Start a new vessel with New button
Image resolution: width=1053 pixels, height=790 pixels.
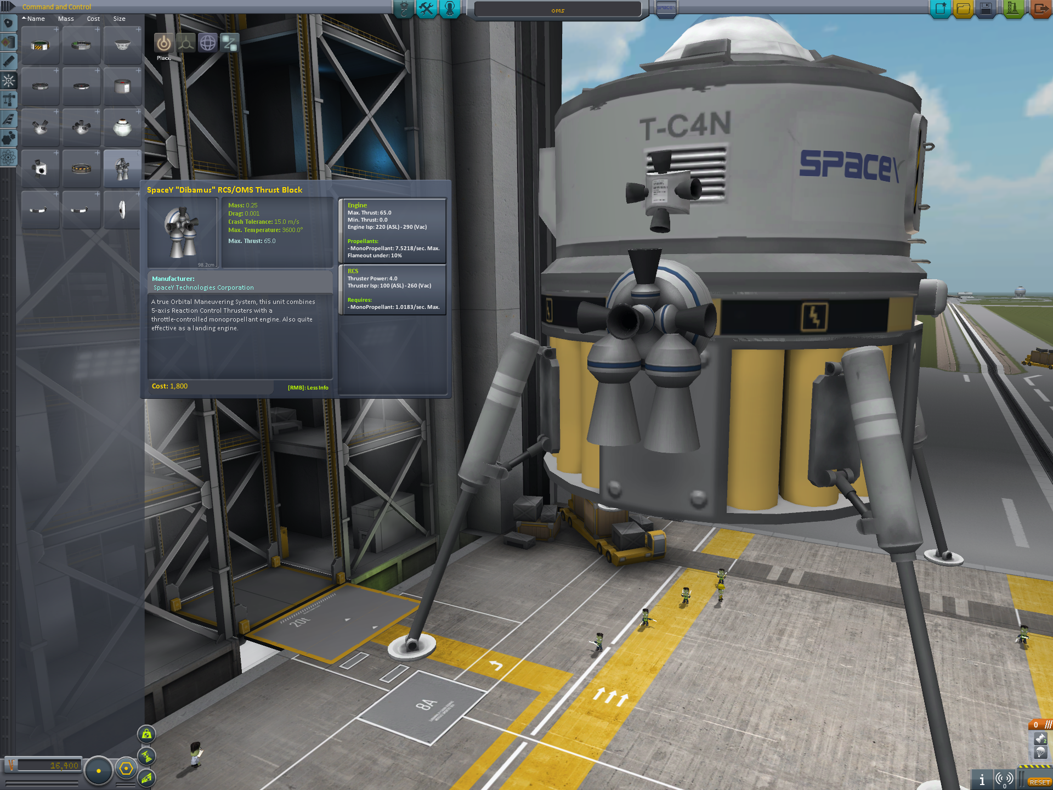click(x=941, y=9)
